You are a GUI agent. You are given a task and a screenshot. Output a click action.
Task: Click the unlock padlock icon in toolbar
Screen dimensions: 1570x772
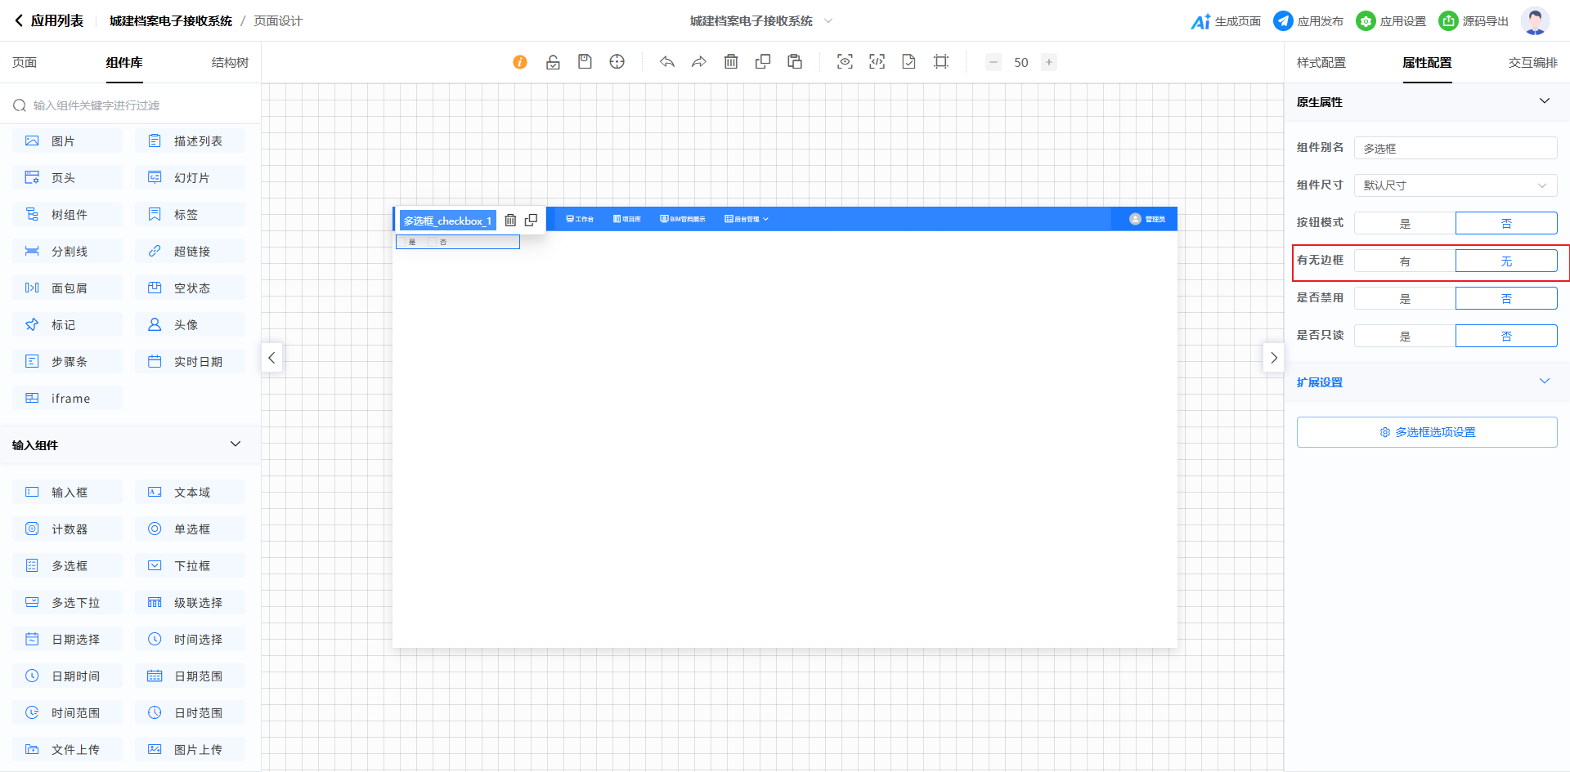click(x=553, y=62)
